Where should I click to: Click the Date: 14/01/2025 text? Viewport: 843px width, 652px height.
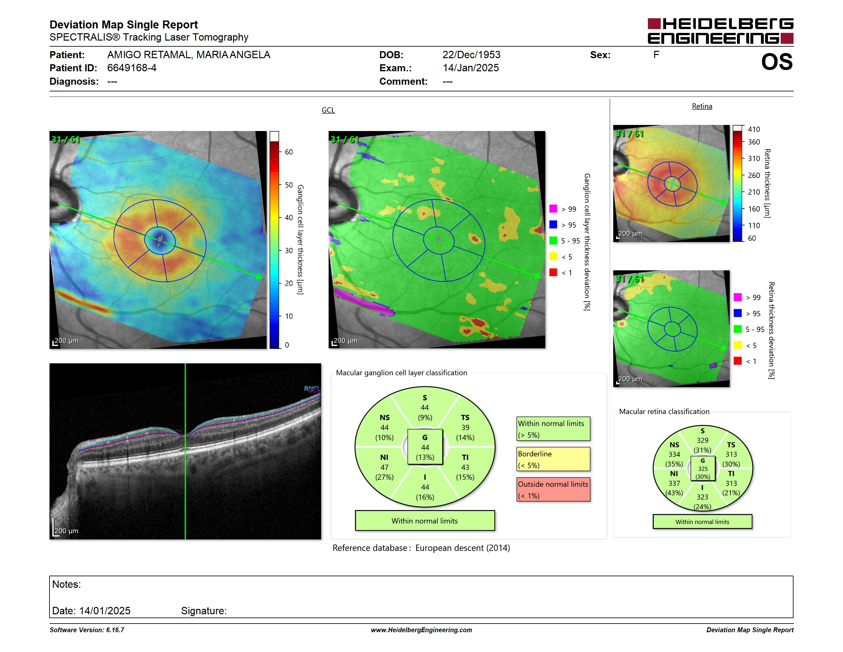pos(91,611)
